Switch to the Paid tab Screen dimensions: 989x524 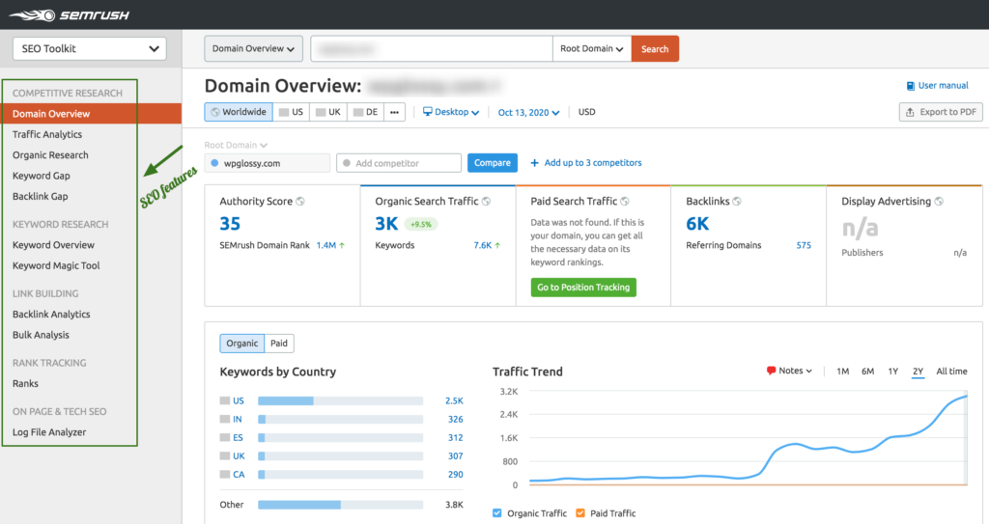pyautogui.click(x=279, y=343)
